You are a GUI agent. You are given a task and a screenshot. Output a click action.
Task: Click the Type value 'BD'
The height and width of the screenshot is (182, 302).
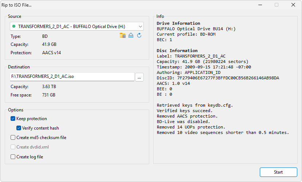click(45, 36)
